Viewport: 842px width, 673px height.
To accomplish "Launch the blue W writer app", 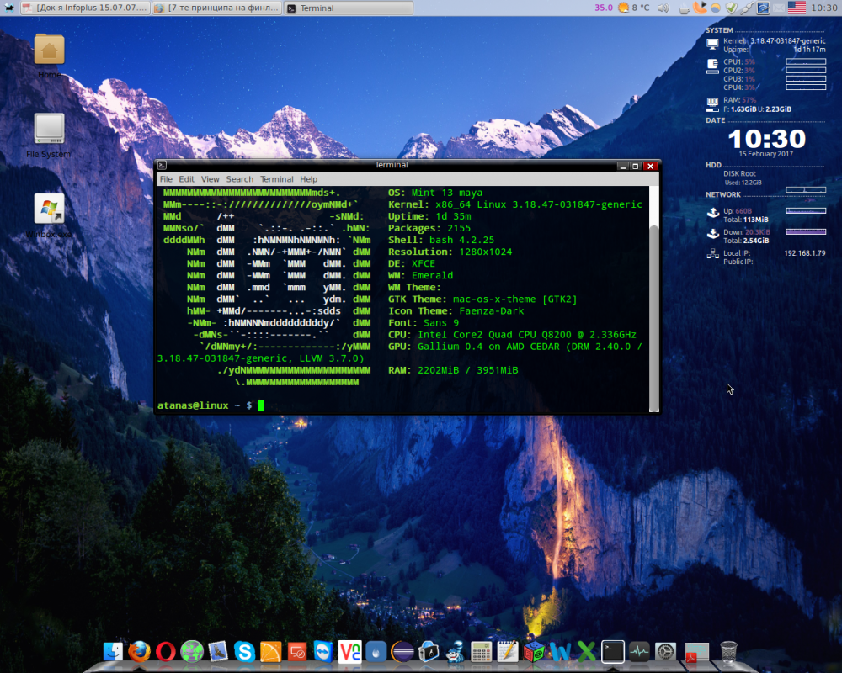I will [560, 651].
